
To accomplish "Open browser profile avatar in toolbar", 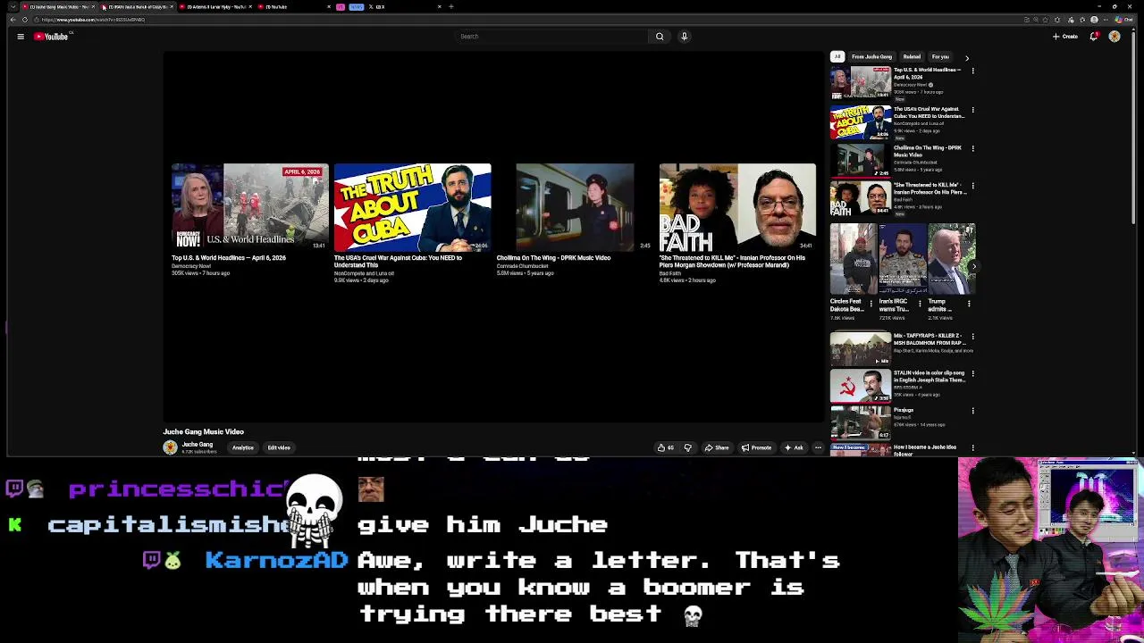I will coord(1094,20).
